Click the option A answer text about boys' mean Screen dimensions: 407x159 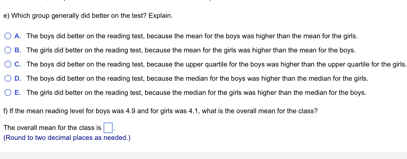point(192,36)
